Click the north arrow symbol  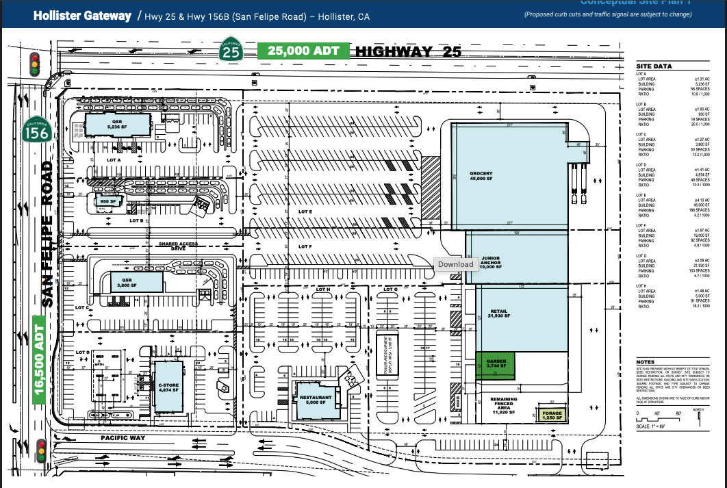tap(699, 418)
